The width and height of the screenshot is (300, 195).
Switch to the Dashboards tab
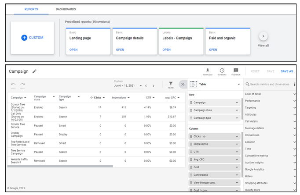coord(66,9)
